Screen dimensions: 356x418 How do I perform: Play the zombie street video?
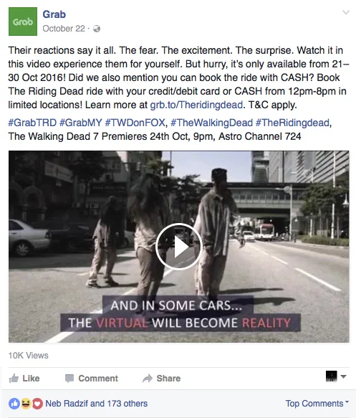[x=178, y=247]
